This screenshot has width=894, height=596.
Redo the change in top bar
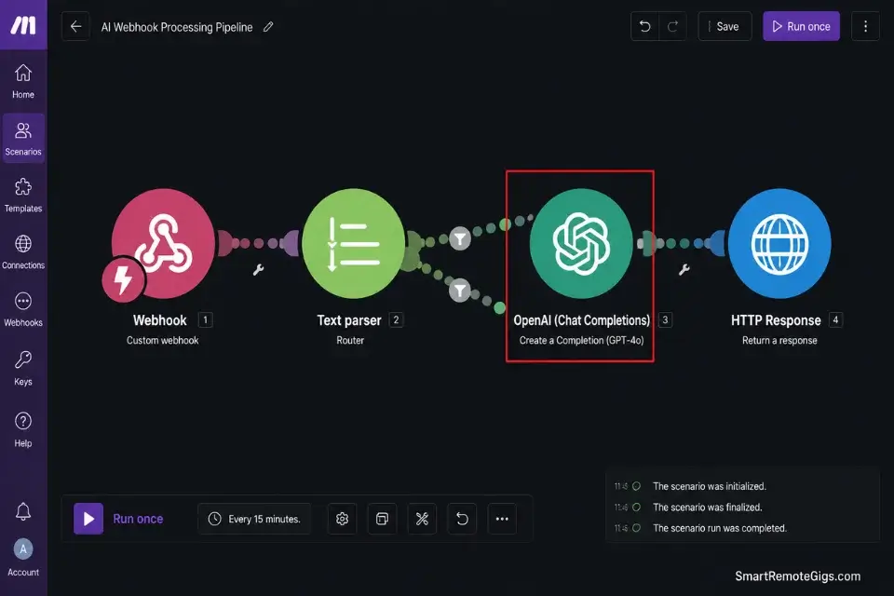(672, 26)
